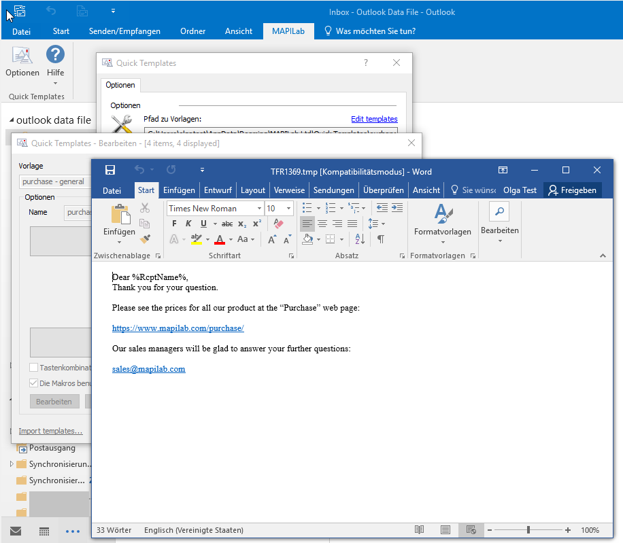Justify the paragraph text
623x543 pixels.
point(352,224)
